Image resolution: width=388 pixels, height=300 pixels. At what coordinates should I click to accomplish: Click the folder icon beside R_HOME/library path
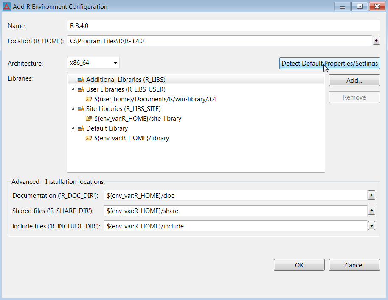click(89, 138)
